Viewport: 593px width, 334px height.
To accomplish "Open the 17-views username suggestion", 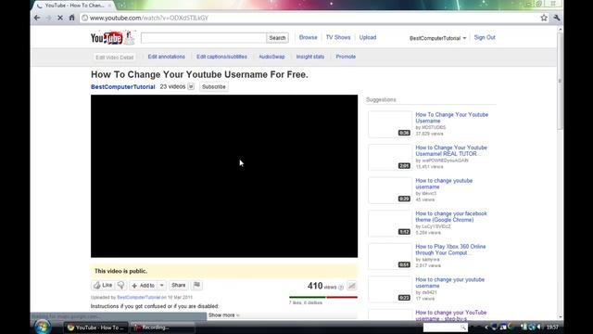I will pos(449,282).
